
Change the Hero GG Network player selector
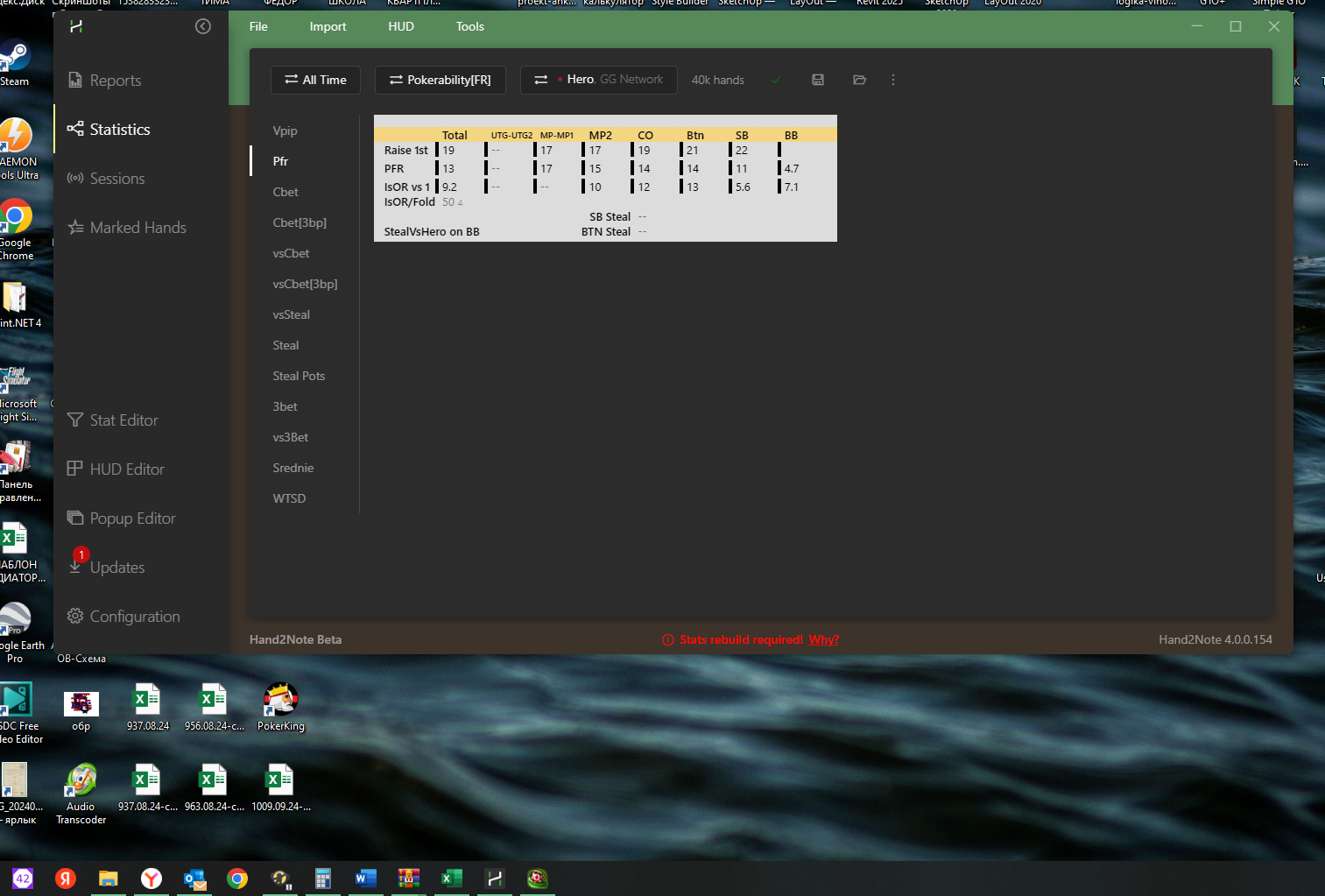pos(599,80)
